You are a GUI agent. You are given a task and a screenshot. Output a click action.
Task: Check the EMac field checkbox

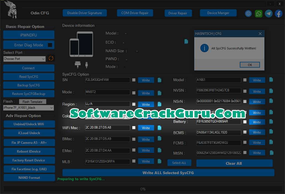[x=134, y=150]
